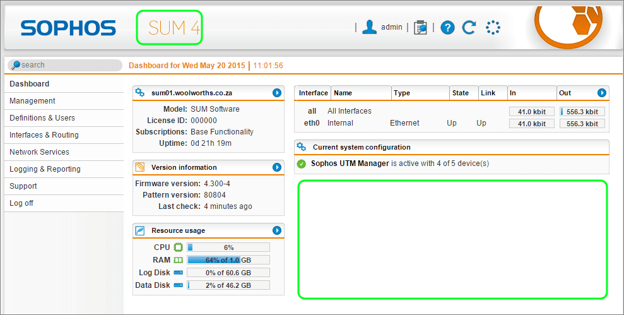Click the uptime value 0d 21h 19m
The width and height of the screenshot is (624, 315).
[x=211, y=143]
